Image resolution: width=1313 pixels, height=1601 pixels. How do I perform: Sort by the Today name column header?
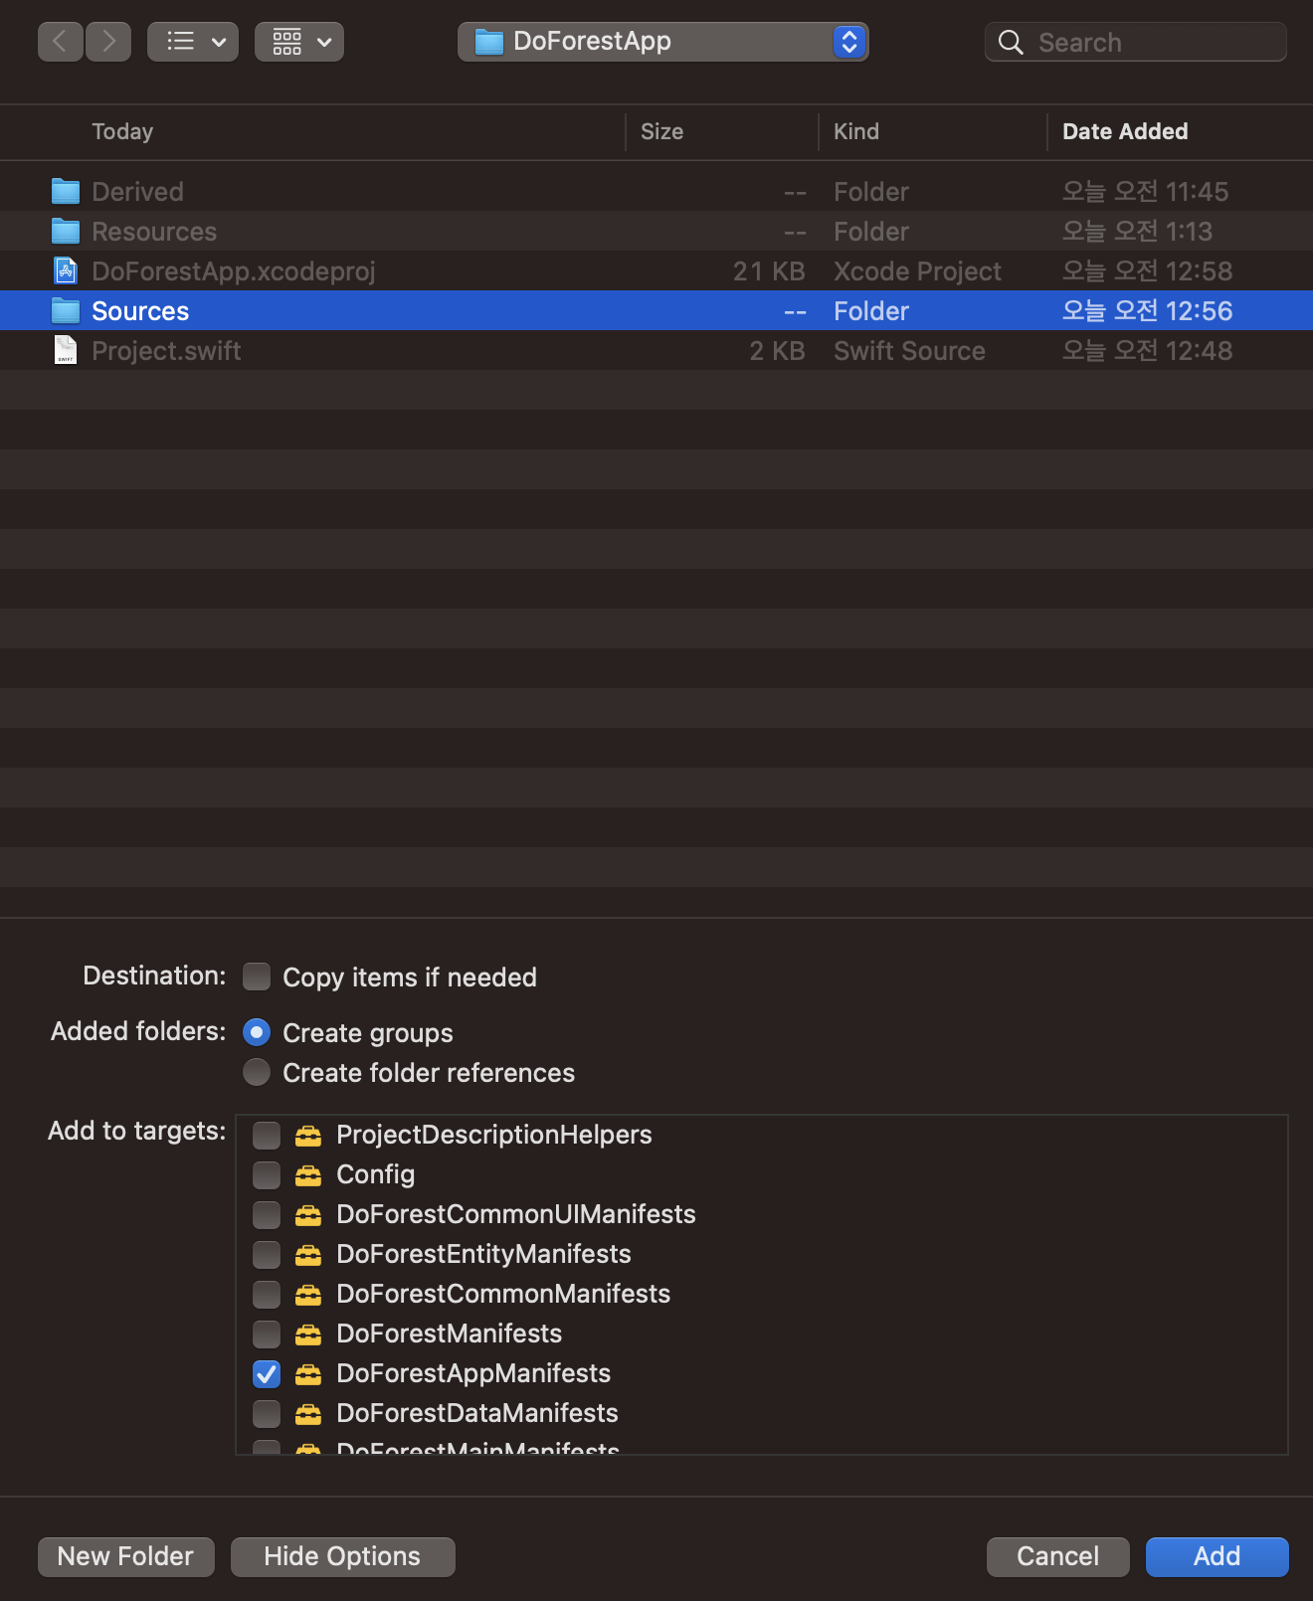(x=122, y=131)
